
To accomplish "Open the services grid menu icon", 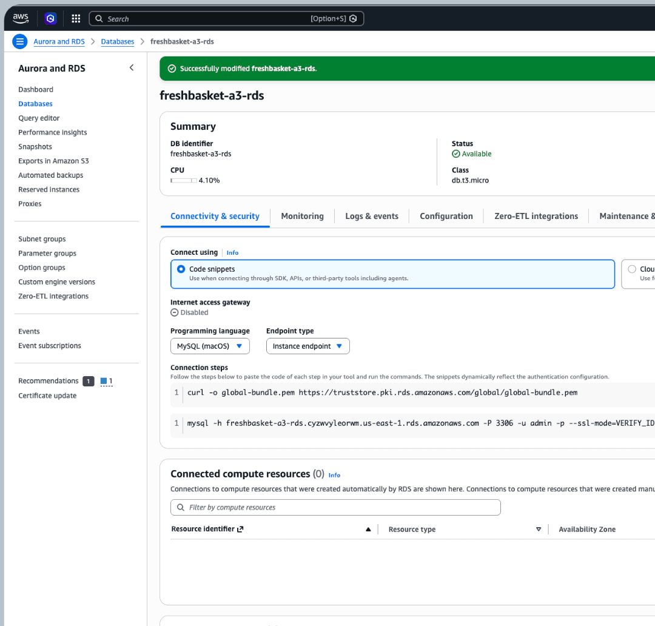I will (x=76, y=18).
